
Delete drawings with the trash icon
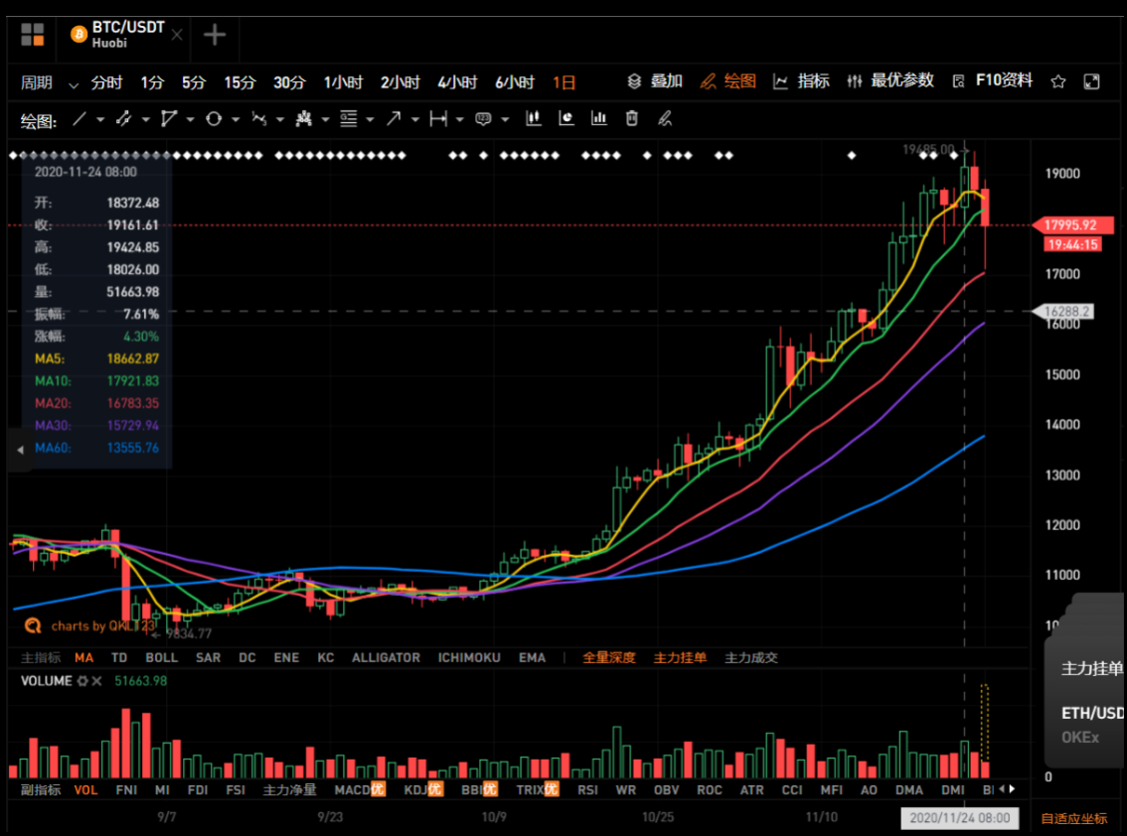(x=632, y=118)
